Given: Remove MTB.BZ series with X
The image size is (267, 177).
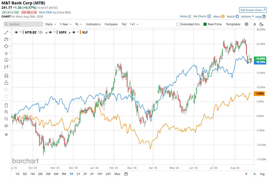Looking at the screenshot, I should pos(46,33).
